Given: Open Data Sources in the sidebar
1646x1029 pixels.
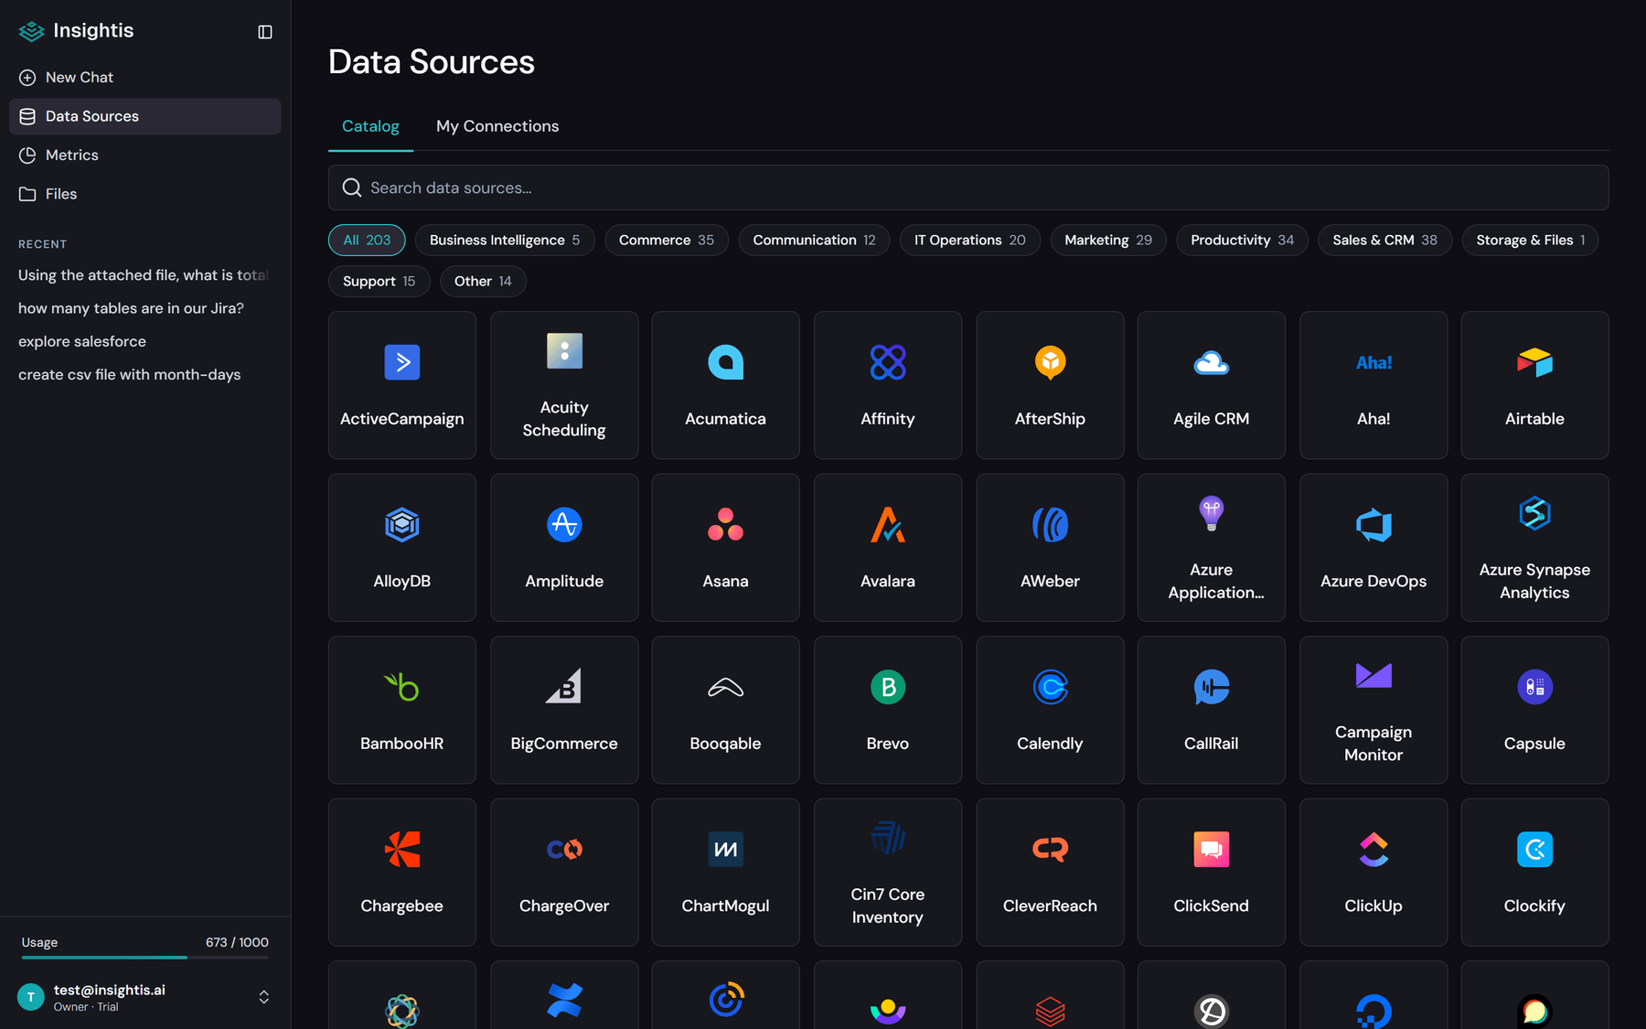Looking at the screenshot, I should 145,117.
